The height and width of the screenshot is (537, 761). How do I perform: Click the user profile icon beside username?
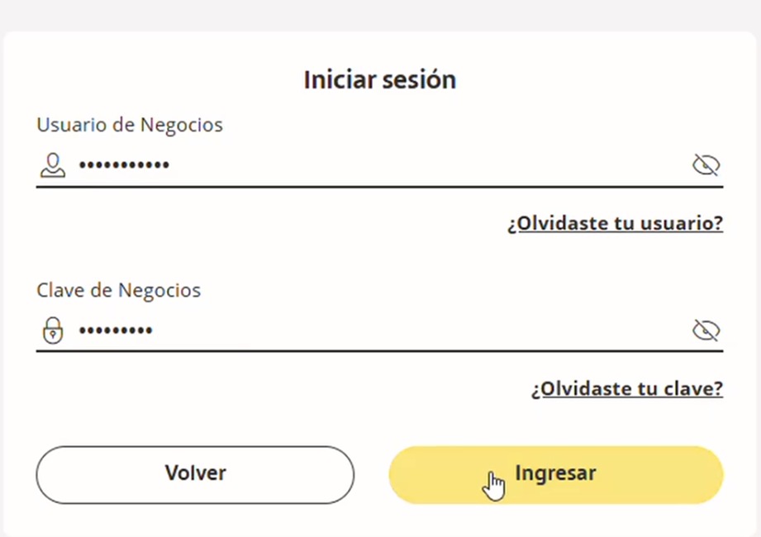point(53,165)
